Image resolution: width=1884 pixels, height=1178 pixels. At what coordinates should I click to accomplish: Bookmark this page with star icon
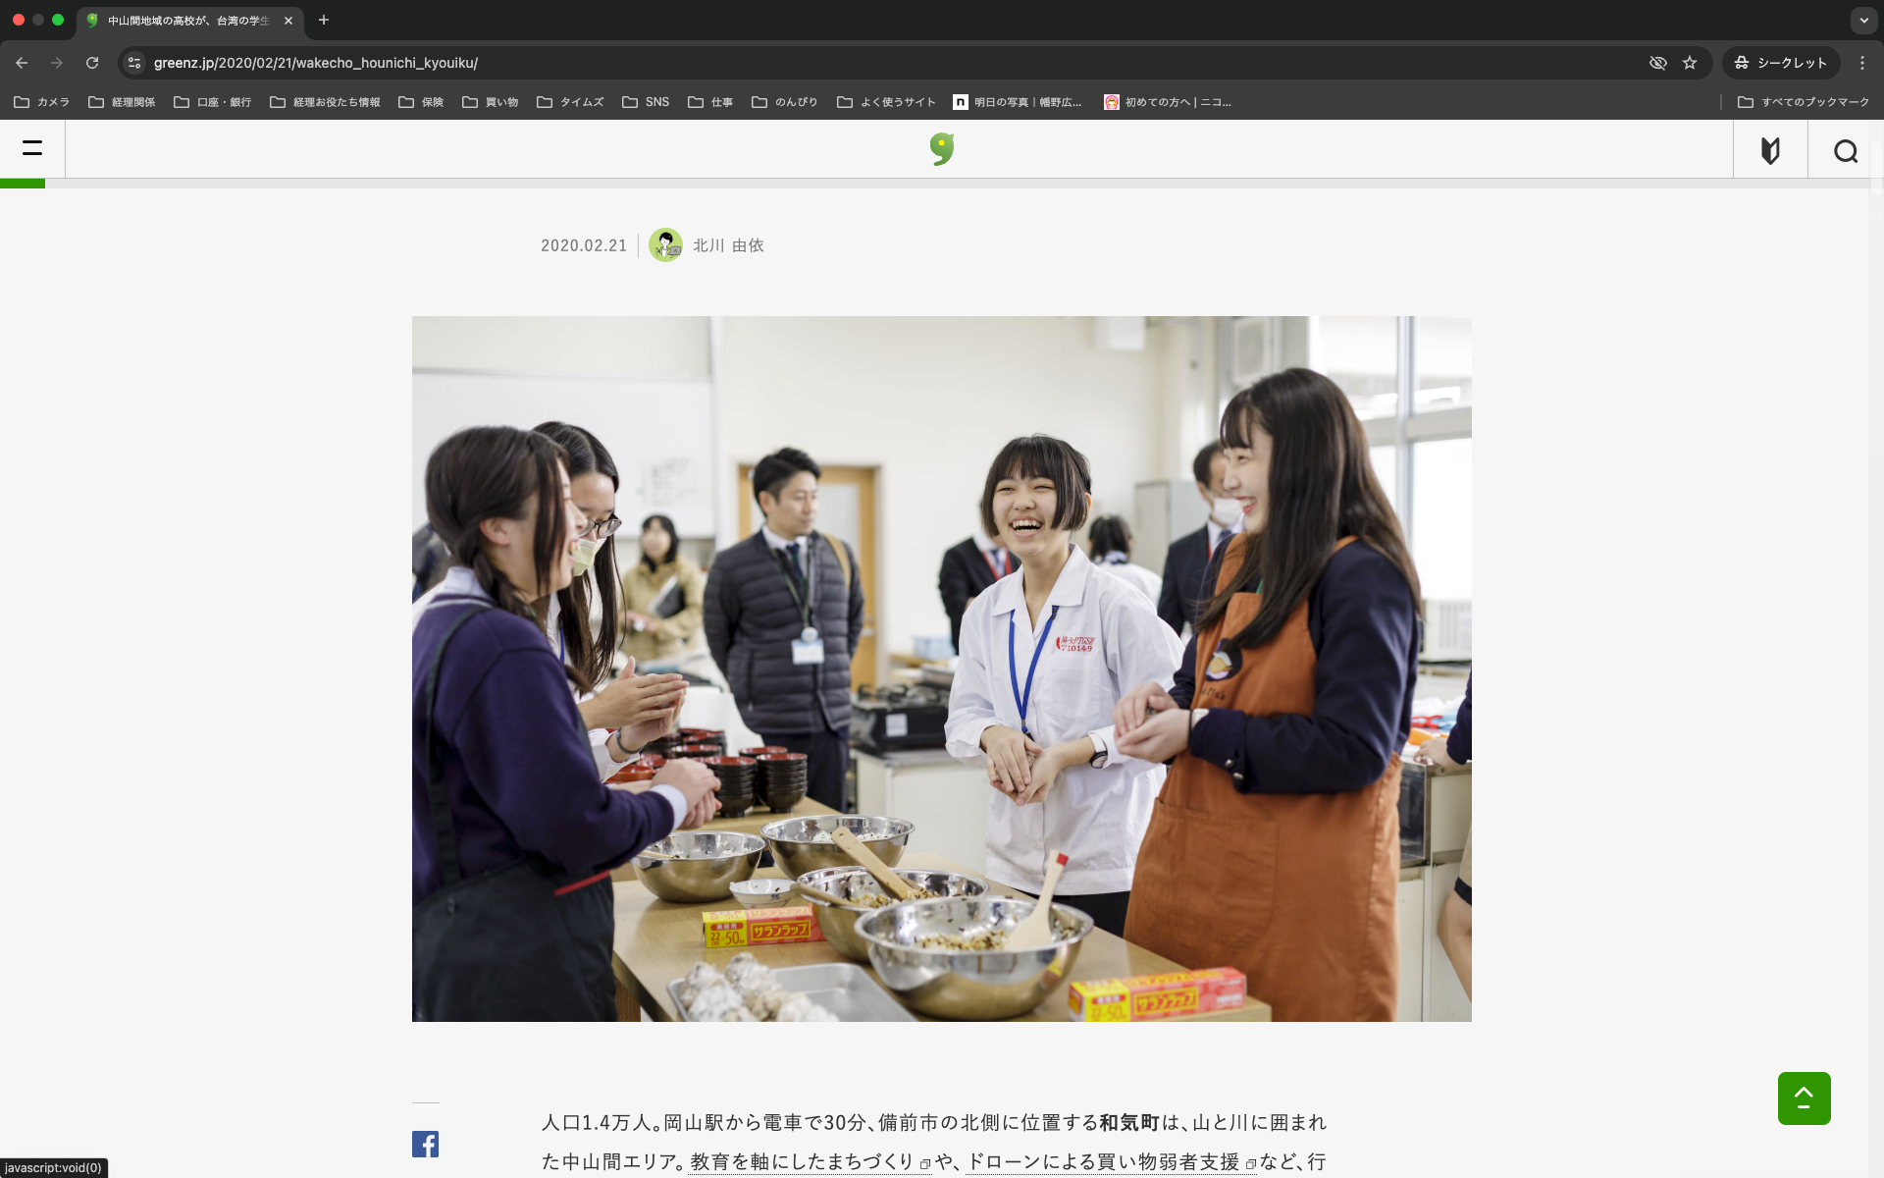1690,63
